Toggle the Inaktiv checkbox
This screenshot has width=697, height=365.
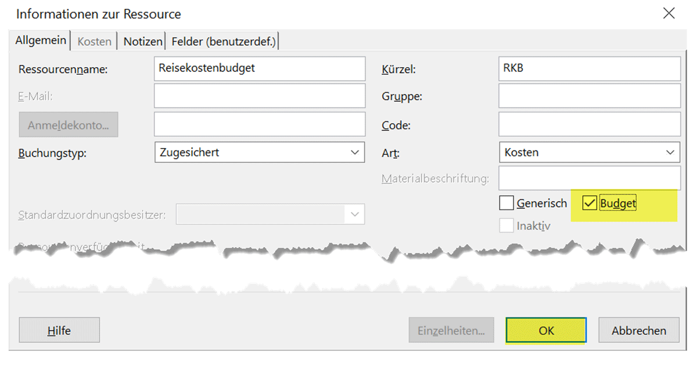506,226
